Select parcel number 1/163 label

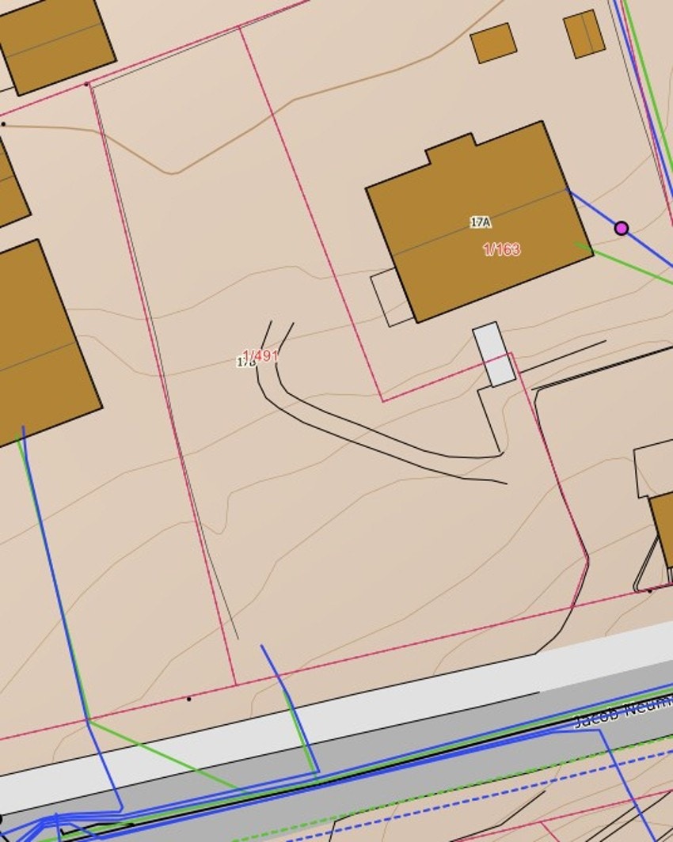point(502,249)
